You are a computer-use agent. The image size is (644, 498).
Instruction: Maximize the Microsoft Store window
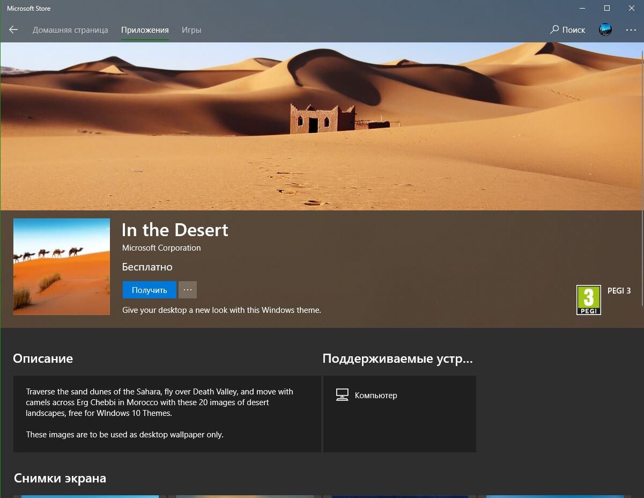tap(607, 8)
